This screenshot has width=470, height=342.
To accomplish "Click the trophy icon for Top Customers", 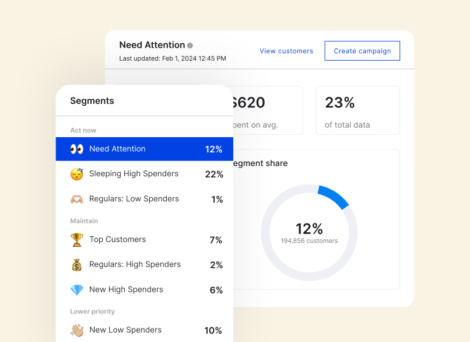I will [x=77, y=240].
